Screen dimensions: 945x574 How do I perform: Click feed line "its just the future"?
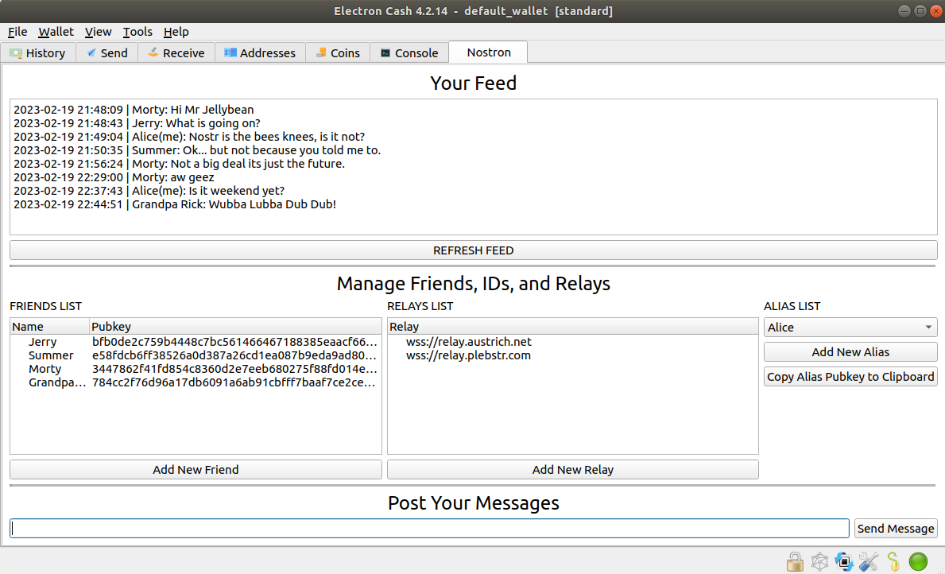(179, 164)
